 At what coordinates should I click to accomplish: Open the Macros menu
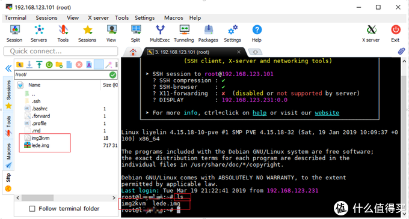click(x=173, y=17)
